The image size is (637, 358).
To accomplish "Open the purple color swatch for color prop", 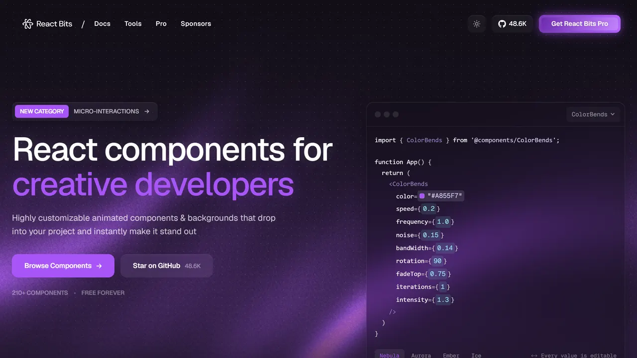I will point(422,196).
